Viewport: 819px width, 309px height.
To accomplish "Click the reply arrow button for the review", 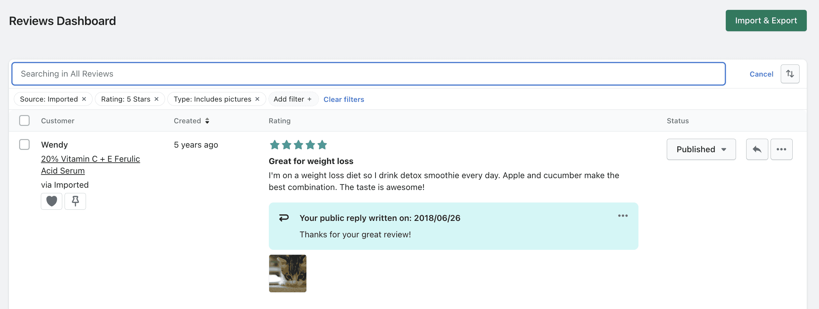I will pos(757,149).
